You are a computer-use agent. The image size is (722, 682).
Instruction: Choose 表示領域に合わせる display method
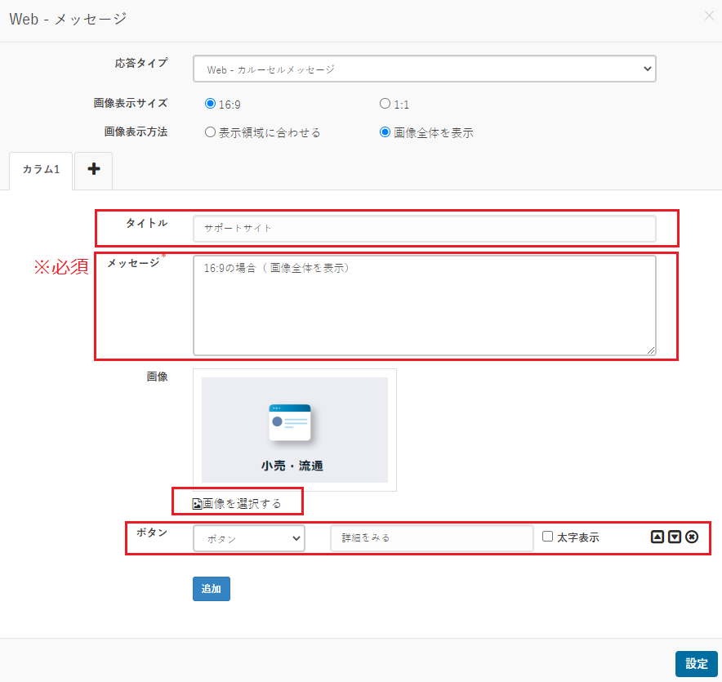pos(210,132)
